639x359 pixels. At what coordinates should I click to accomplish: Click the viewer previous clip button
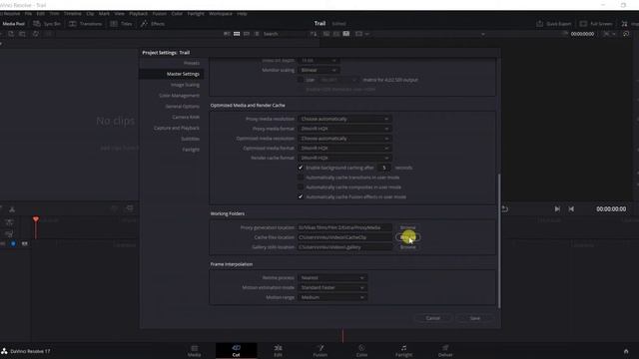pos(571,208)
